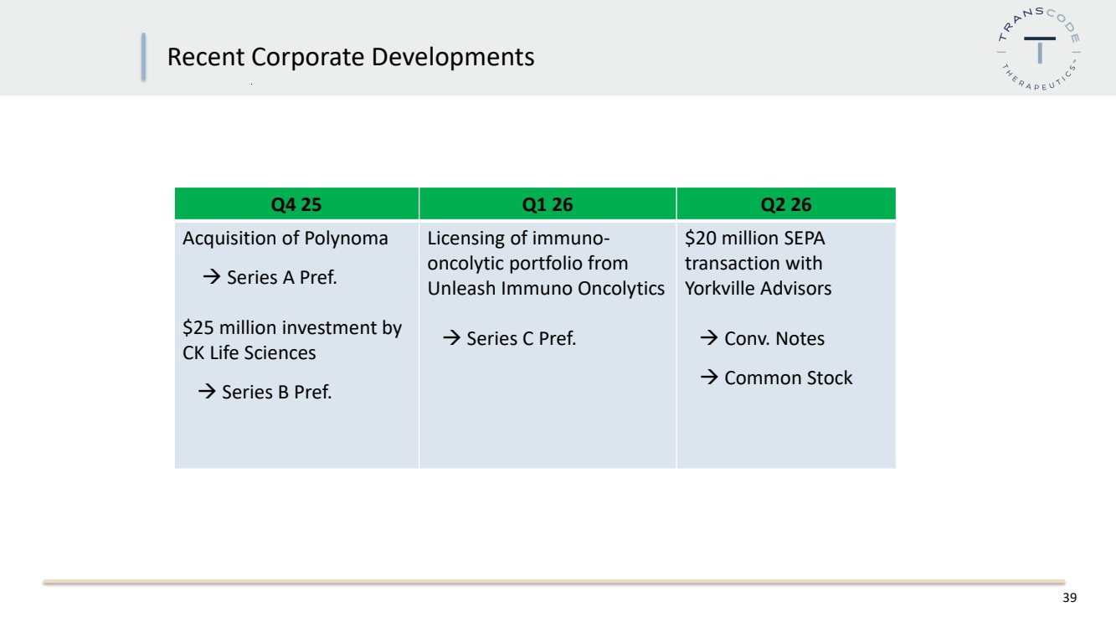Click the Series B Pref. bullet text
The width and height of the screenshot is (1116, 627).
[x=276, y=391]
